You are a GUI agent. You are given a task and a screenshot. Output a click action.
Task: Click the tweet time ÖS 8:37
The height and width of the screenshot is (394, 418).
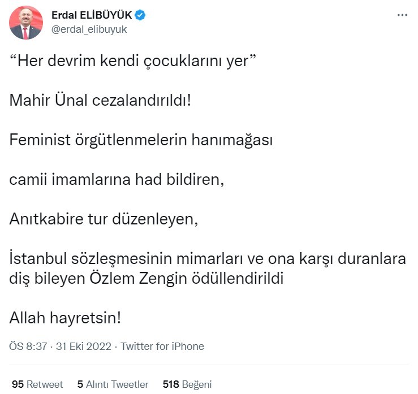point(29,346)
